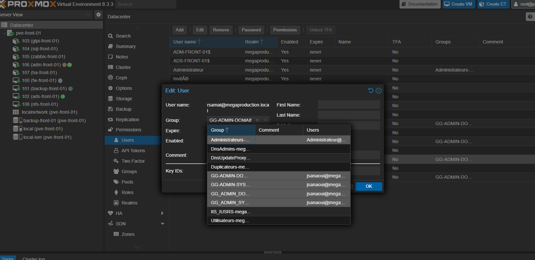Click the help question mark icon
535x260 pixels.
pyautogui.click(x=530, y=17)
